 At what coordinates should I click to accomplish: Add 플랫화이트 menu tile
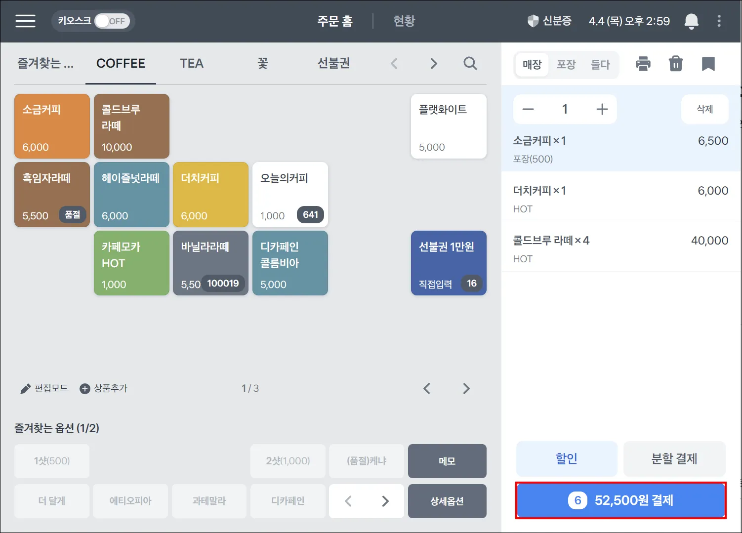click(449, 126)
